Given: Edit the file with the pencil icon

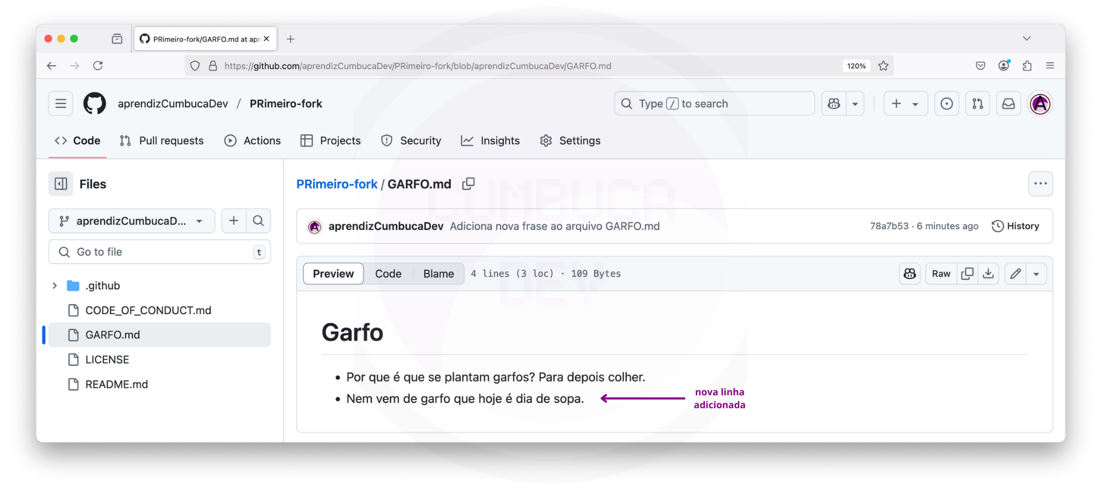Looking at the screenshot, I should tap(1015, 274).
